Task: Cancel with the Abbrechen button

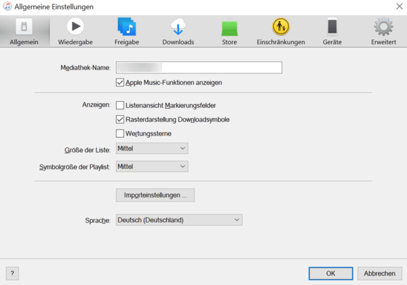Action: 379,273
